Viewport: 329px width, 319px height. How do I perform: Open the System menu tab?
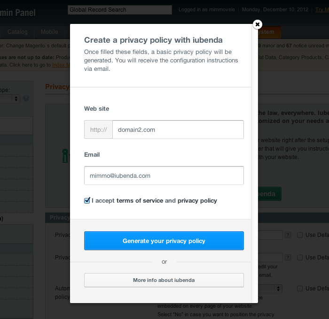point(270,32)
